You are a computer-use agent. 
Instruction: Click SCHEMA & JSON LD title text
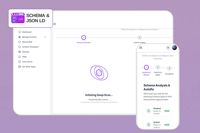pos(38,18)
